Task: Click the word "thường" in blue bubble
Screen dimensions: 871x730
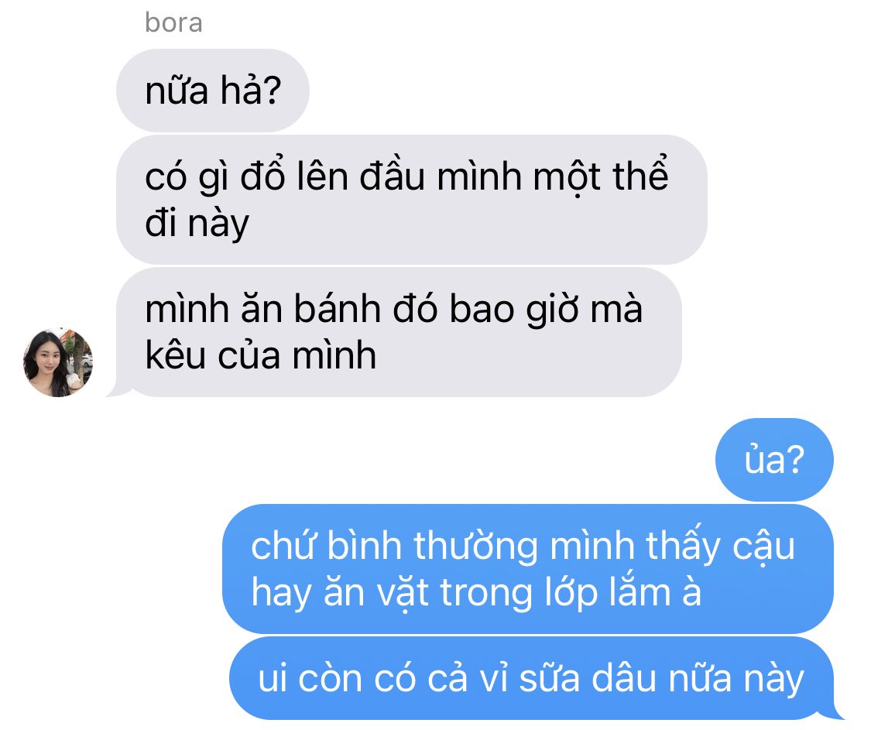Action: pyautogui.click(x=476, y=547)
